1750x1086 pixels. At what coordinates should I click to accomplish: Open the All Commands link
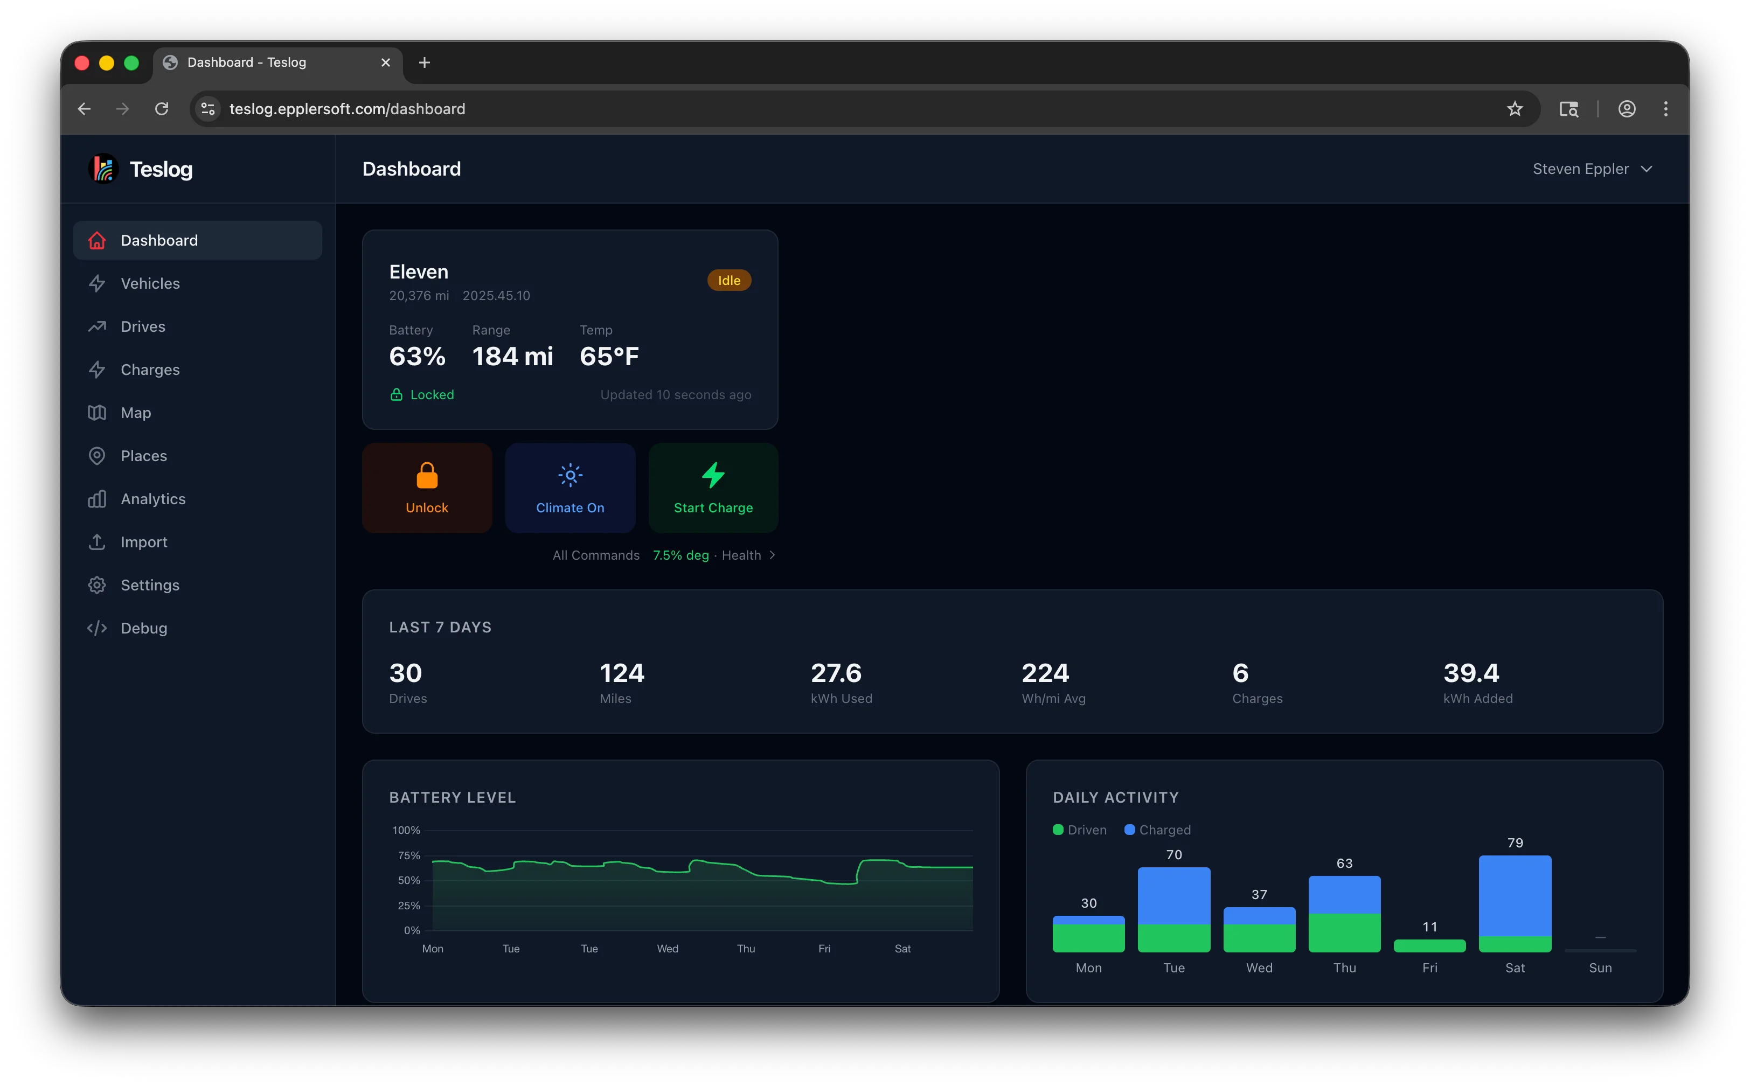tap(595, 554)
